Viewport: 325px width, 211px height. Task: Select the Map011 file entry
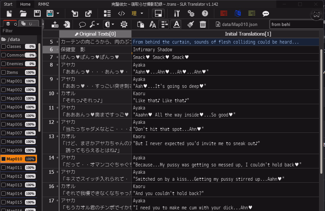[14, 168]
